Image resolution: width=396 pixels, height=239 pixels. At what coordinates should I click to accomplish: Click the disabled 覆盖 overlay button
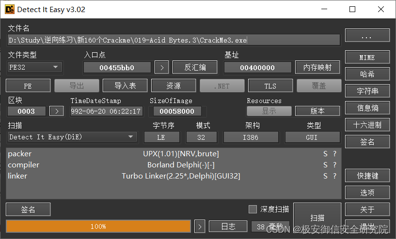pos(319,86)
